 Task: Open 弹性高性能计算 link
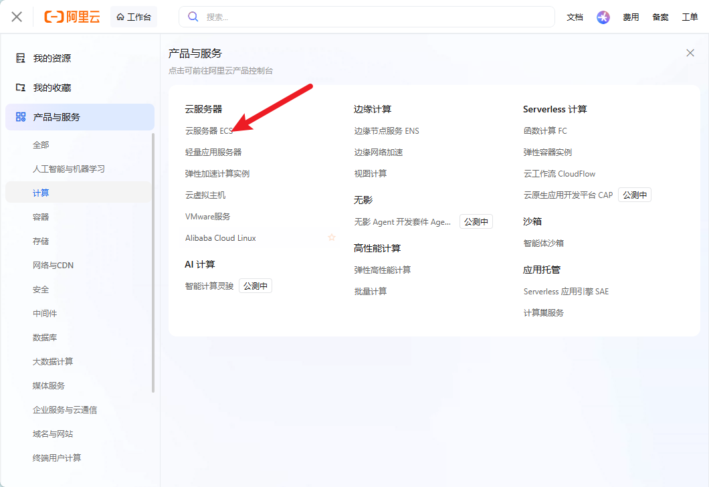[383, 270]
